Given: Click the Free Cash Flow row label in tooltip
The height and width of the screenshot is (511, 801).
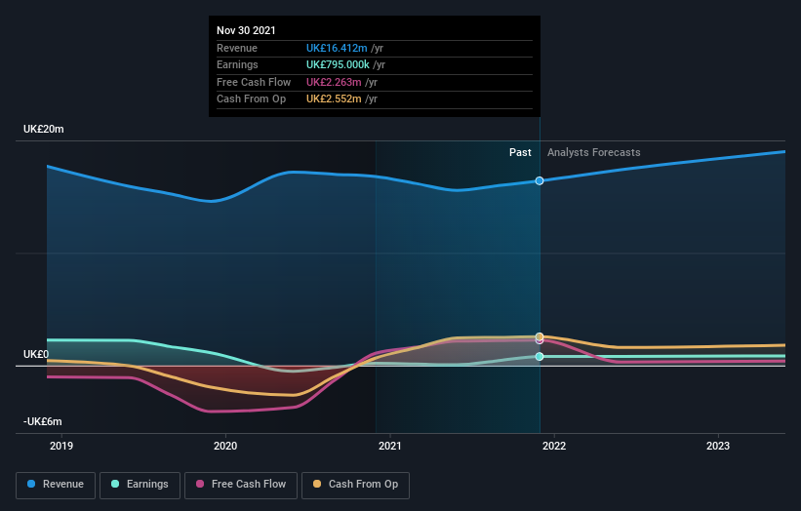Looking at the screenshot, I should 254,82.
